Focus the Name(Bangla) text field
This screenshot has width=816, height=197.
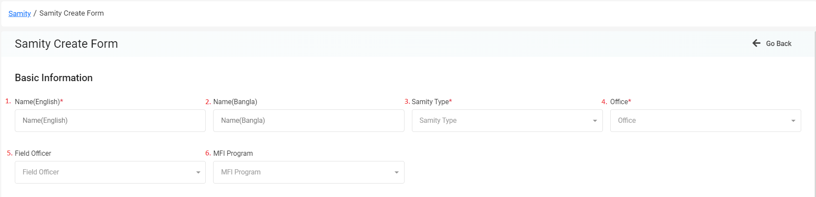tap(308, 121)
